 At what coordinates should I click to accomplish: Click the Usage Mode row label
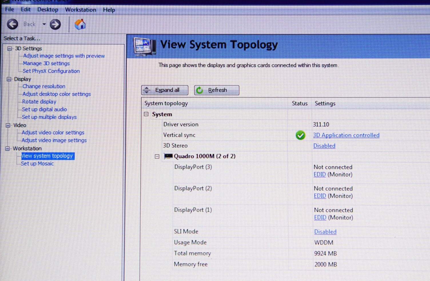[x=190, y=242]
